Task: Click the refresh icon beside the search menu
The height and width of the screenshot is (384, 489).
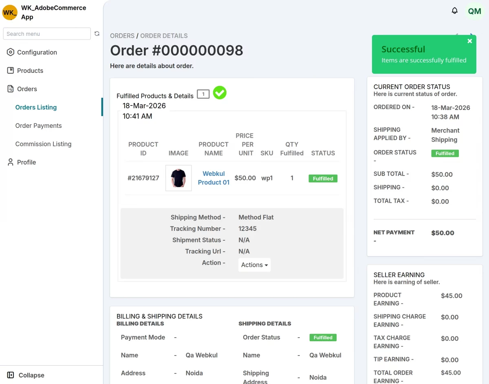Action: coord(97,33)
